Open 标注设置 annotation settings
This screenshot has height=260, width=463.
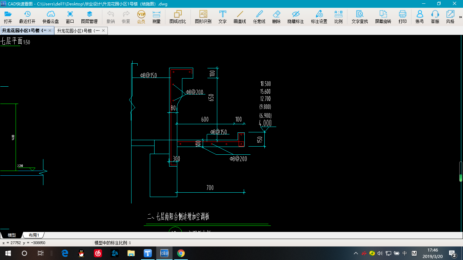tap(319, 17)
